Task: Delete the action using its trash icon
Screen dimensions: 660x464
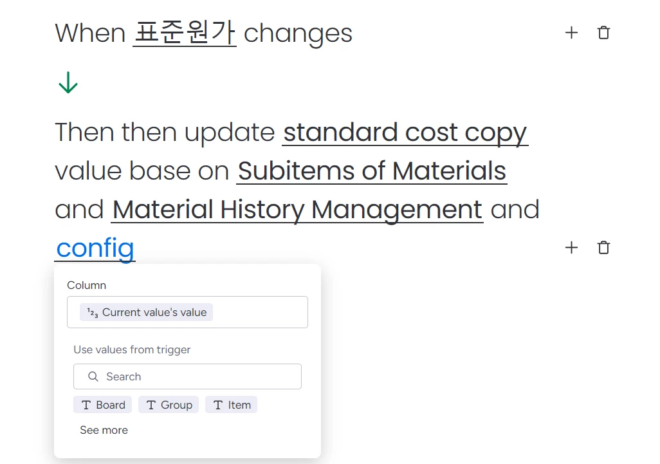Action: pyautogui.click(x=603, y=248)
